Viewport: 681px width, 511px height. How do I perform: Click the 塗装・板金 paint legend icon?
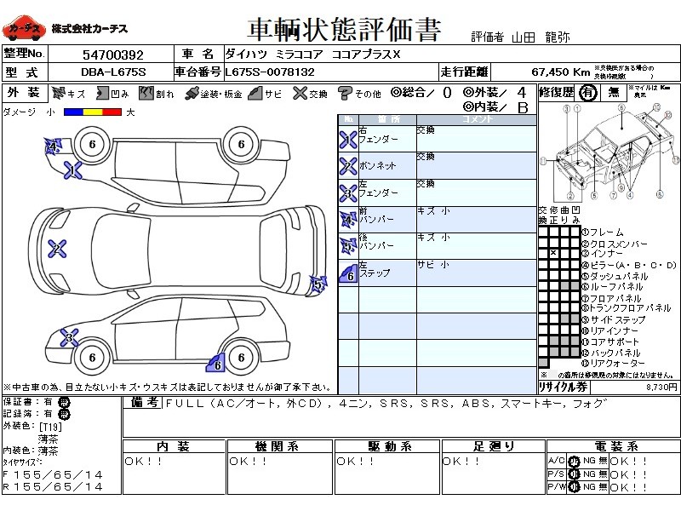[x=191, y=93]
